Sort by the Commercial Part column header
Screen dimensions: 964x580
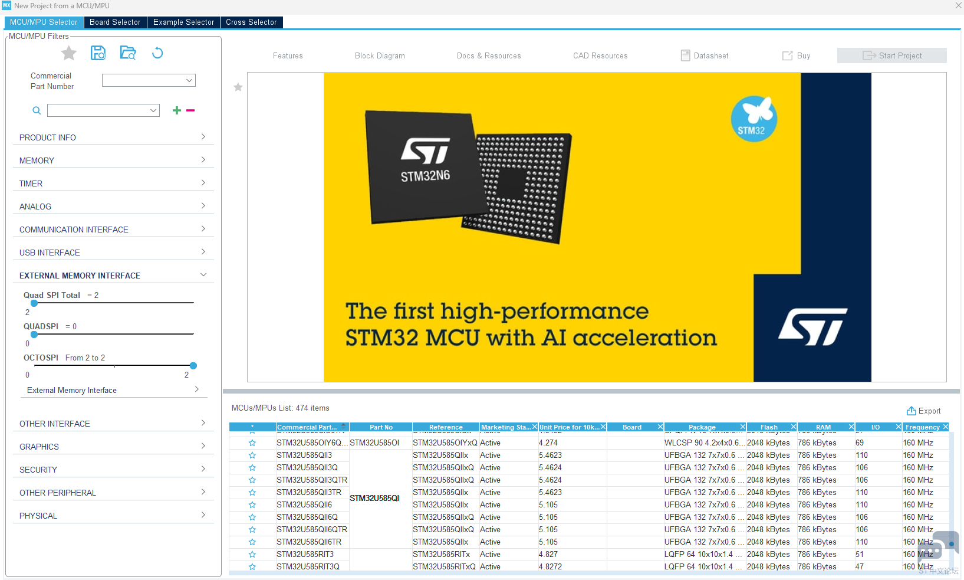point(312,427)
